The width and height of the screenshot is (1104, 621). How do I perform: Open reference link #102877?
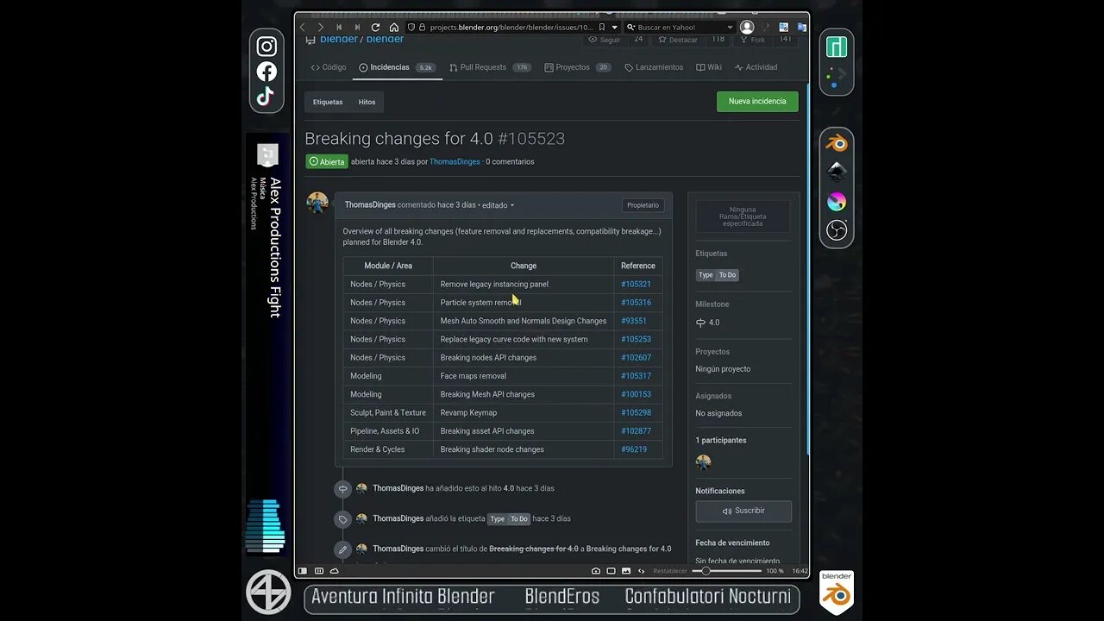coord(636,431)
